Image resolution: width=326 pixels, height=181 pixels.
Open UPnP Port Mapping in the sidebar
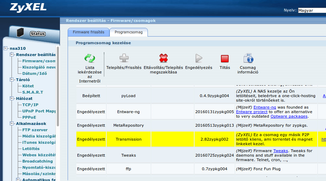[39, 111]
